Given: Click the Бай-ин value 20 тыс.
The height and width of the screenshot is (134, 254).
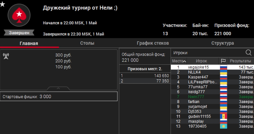Looking at the screenshot, I should tap(200, 34).
